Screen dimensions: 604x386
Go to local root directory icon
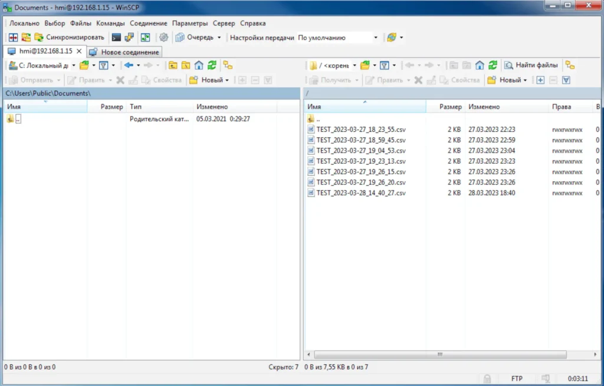pos(186,65)
